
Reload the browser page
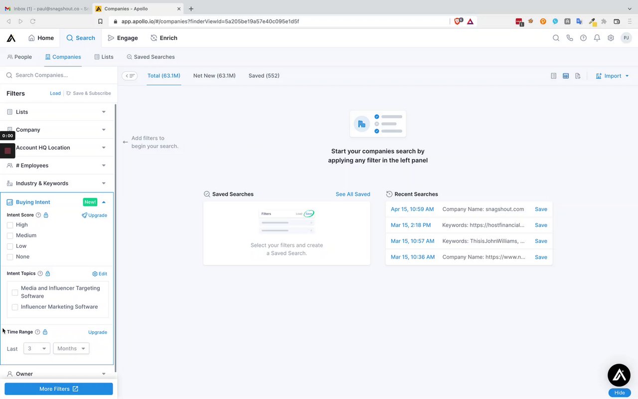click(33, 21)
